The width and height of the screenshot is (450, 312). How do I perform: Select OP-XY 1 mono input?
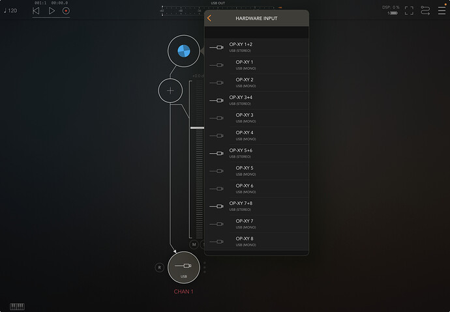coord(256,65)
